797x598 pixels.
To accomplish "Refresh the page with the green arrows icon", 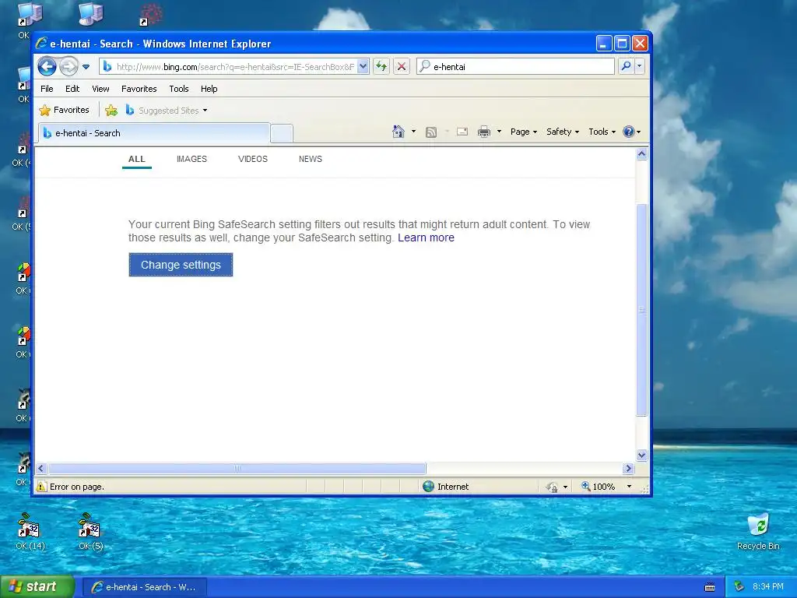I will click(x=381, y=66).
